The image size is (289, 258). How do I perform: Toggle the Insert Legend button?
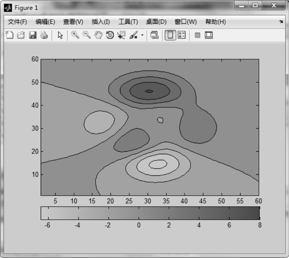[182, 35]
